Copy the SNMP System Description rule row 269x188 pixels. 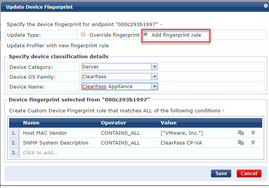click(x=241, y=143)
